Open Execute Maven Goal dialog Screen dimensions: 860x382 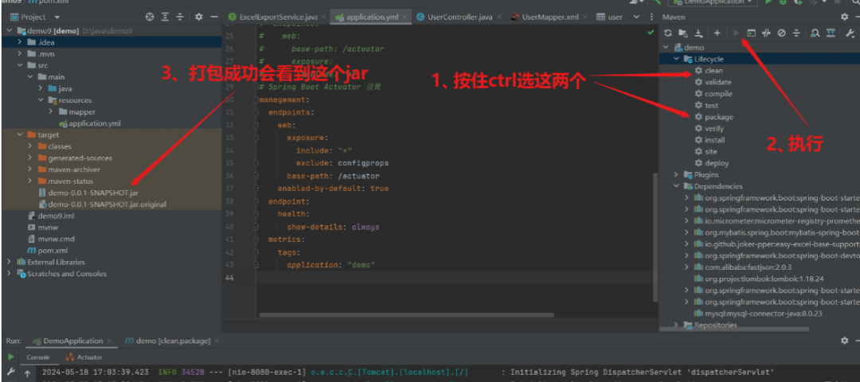coord(751,33)
